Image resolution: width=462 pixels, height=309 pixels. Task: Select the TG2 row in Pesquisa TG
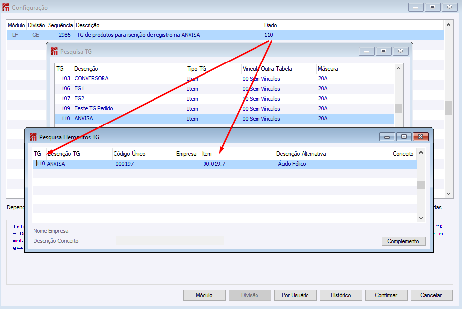pos(225,99)
